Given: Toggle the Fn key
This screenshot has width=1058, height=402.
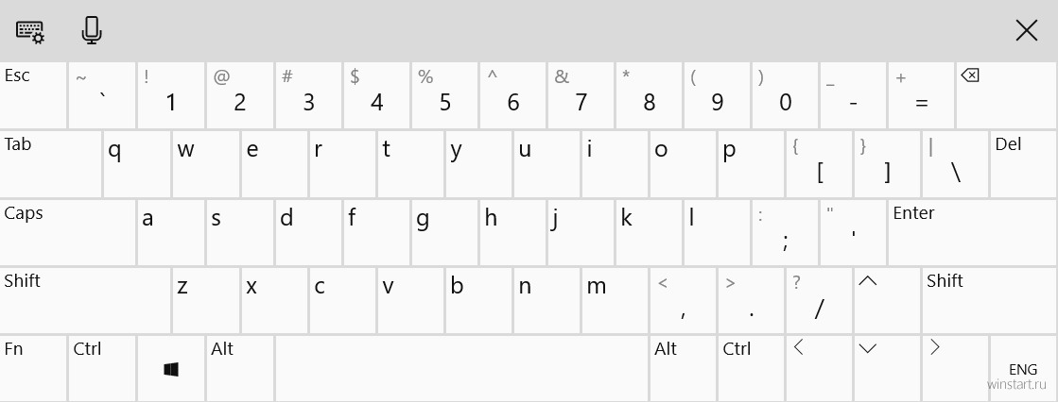Looking at the screenshot, I should pyautogui.click(x=33, y=369).
